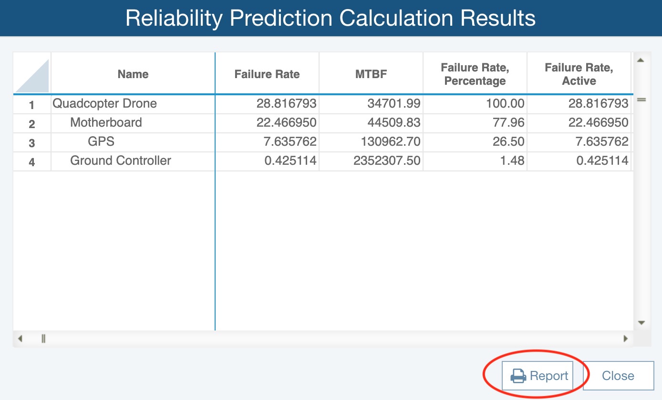Sort by the Name column header
The height and width of the screenshot is (400, 662).
pos(133,74)
